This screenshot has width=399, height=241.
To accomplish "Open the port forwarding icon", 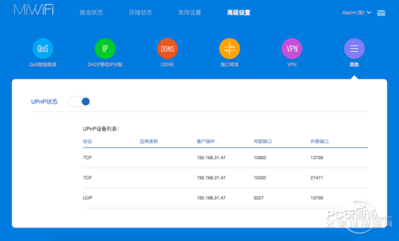I will pyautogui.click(x=229, y=49).
